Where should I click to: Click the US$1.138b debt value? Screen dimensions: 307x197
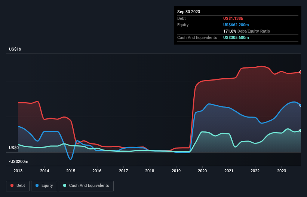(x=233, y=18)
